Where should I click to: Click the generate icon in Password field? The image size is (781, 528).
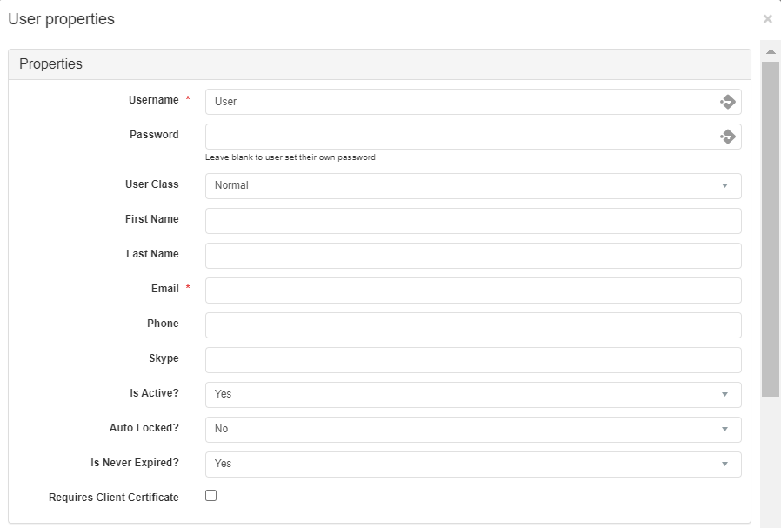pyautogui.click(x=728, y=137)
